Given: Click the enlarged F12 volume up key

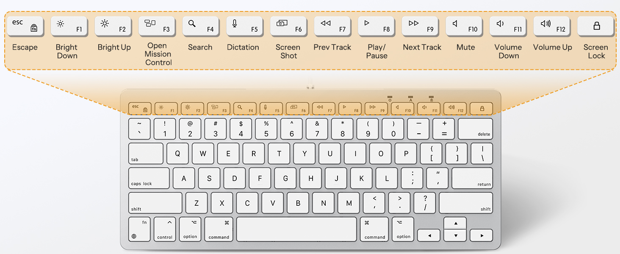Looking at the screenshot, I should 552,26.
